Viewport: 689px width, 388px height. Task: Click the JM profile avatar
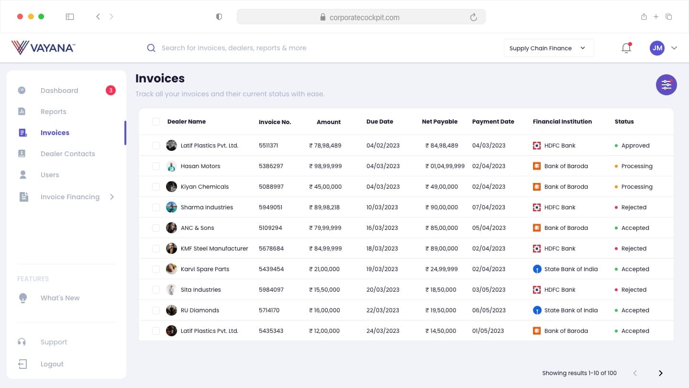coord(657,48)
